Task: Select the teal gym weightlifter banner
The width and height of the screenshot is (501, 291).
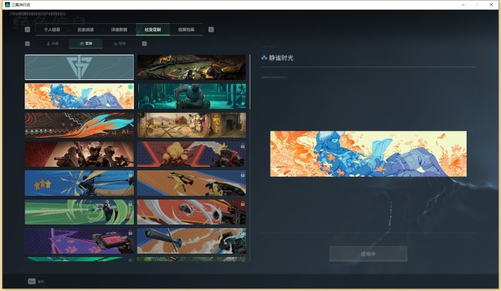Action: point(191,97)
